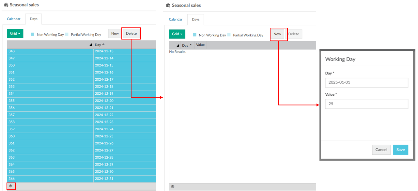Click New button beside the grayed-out Delete
This screenshot has width=418, height=191.
tap(277, 34)
